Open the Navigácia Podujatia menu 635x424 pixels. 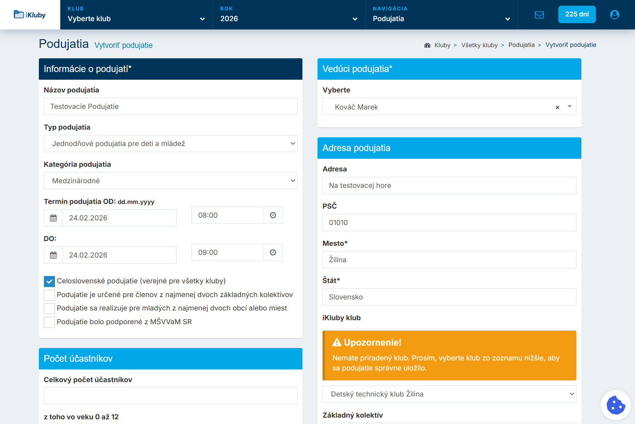click(441, 15)
